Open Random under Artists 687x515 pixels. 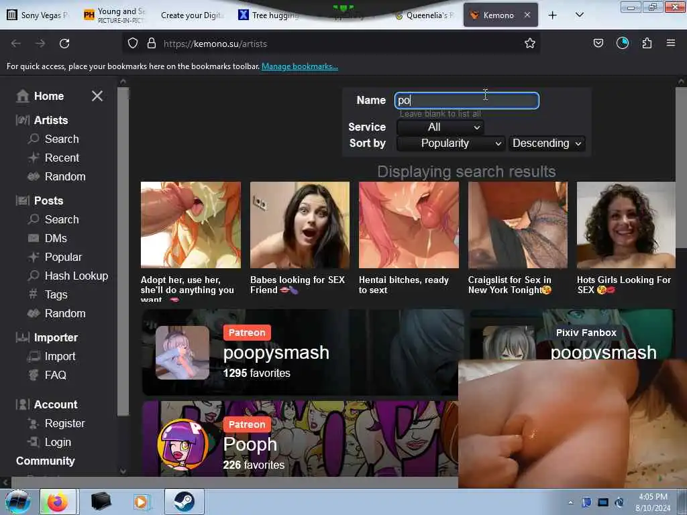tap(65, 176)
